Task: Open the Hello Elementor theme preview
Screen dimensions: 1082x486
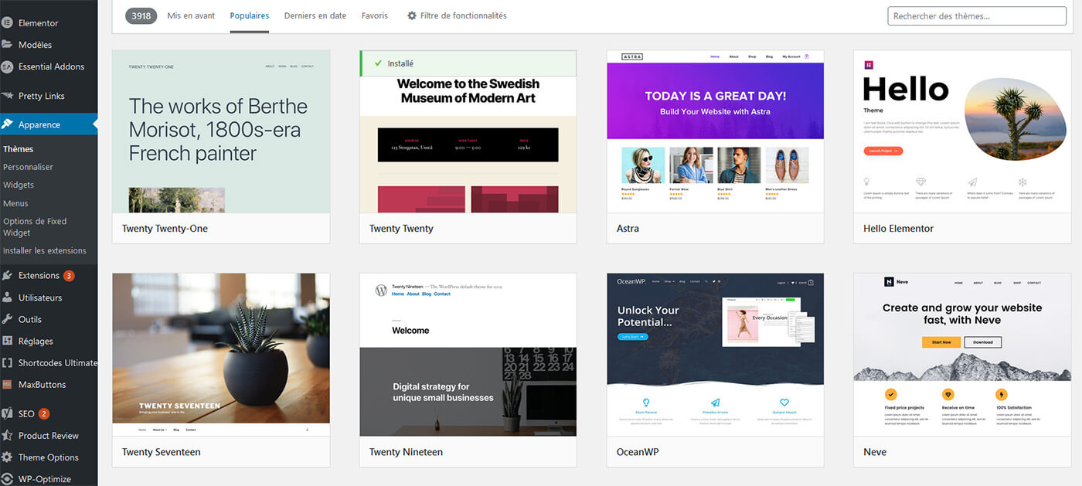Action: click(962, 132)
